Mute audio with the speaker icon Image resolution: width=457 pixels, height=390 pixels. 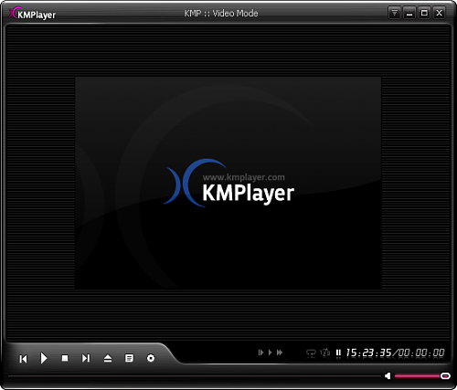coord(388,376)
